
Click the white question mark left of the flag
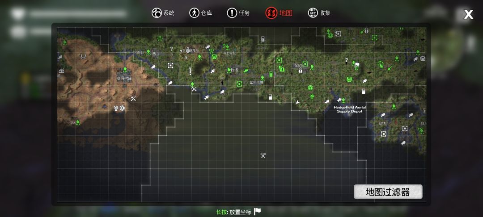347,60
